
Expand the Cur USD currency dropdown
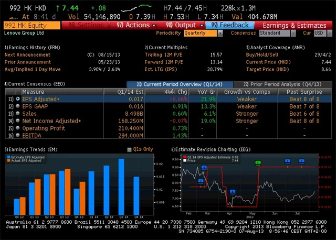tap(320, 32)
